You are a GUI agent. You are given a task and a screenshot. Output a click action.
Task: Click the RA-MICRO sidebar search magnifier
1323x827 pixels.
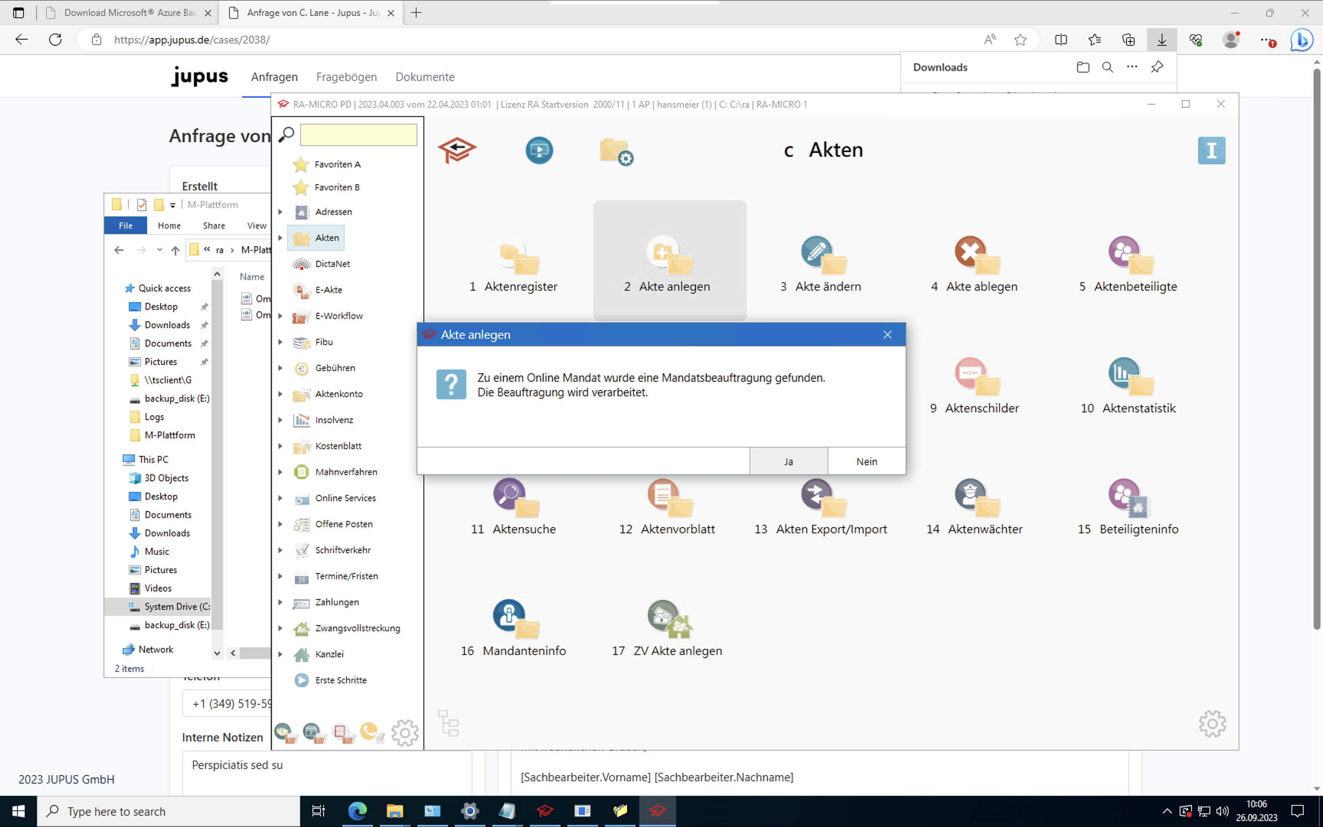tap(286, 134)
